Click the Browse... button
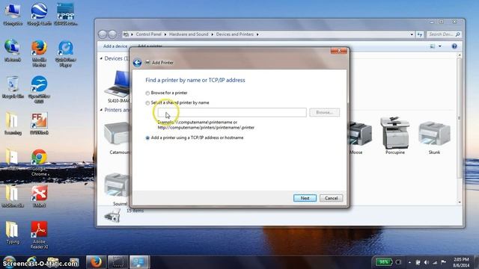This screenshot has height=269, width=479. pyautogui.click(x=324, y=112)
